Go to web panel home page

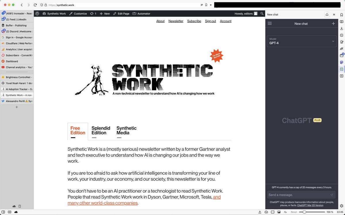pyautogui.click(x=327, y=14)
